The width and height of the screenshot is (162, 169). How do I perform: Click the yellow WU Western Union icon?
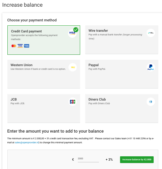73,67
